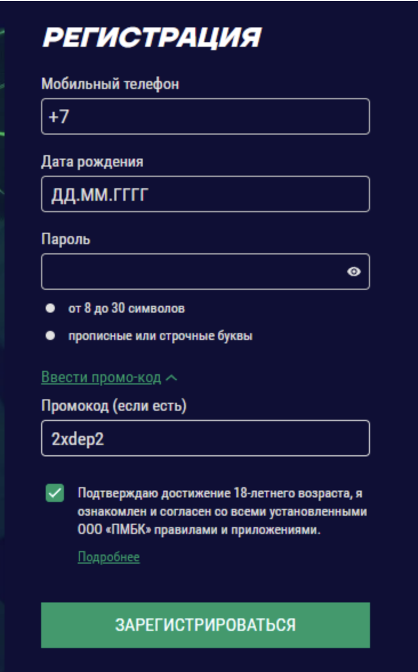The width and height of the screenshot is (418, 672).
Task: Tick the 18-year age confirmation checkbox
Action: coord(55,493)
